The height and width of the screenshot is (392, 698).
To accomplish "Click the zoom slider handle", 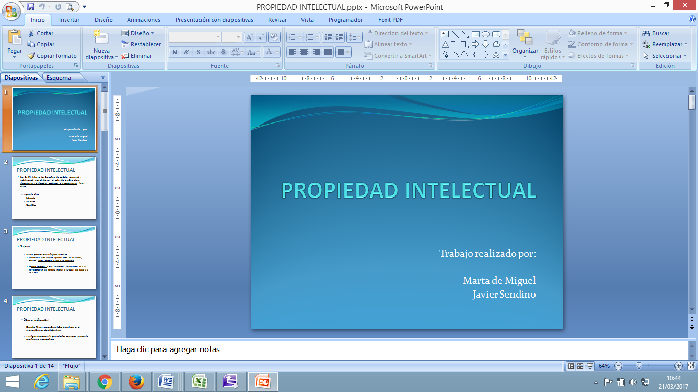I will [639, 366].
